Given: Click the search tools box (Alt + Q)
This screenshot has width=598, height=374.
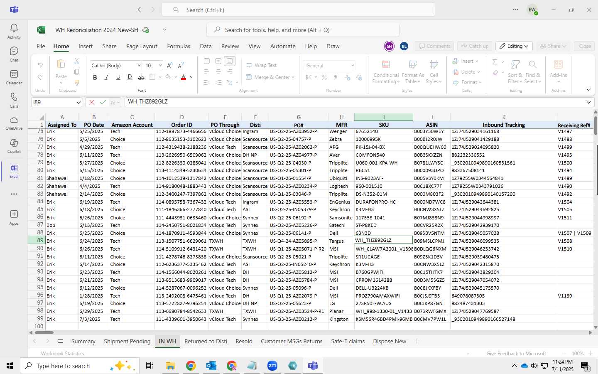Looking at the screenshot, I should point(303,30).
